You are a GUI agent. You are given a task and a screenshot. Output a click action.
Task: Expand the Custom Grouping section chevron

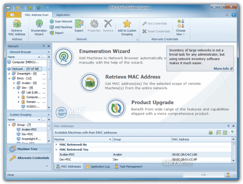click(x=49, y=115)
